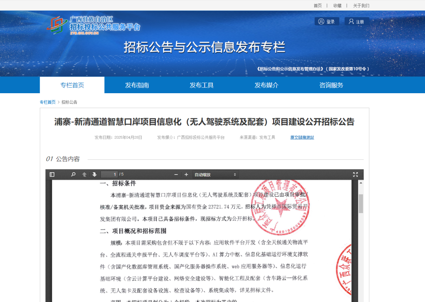Switch to 专栏首页 tab
The height and width of the screenshot is (302, 425).
72,85
